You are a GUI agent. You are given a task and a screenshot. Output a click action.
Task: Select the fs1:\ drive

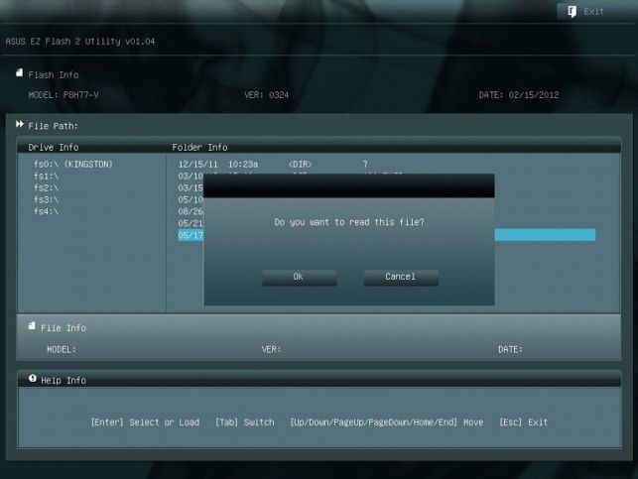(46, 177)
